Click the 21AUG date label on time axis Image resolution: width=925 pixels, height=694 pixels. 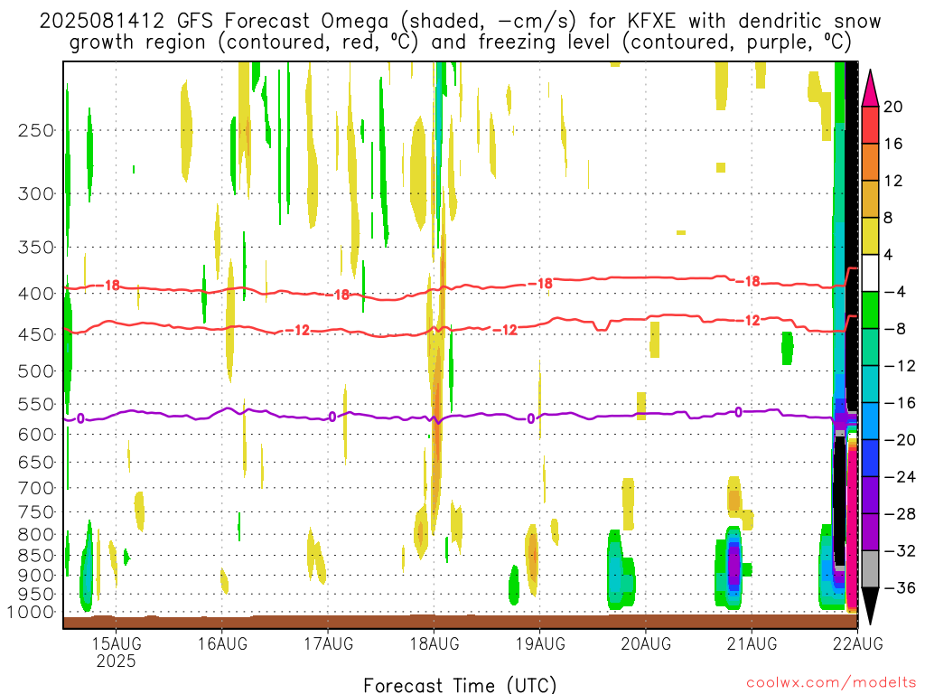(x=752, y=643)
